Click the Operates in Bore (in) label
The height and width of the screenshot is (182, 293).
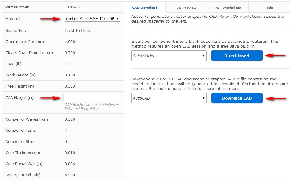(x=25, y=42)
